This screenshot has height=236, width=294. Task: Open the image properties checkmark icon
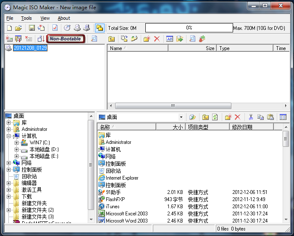click(55, 28)
